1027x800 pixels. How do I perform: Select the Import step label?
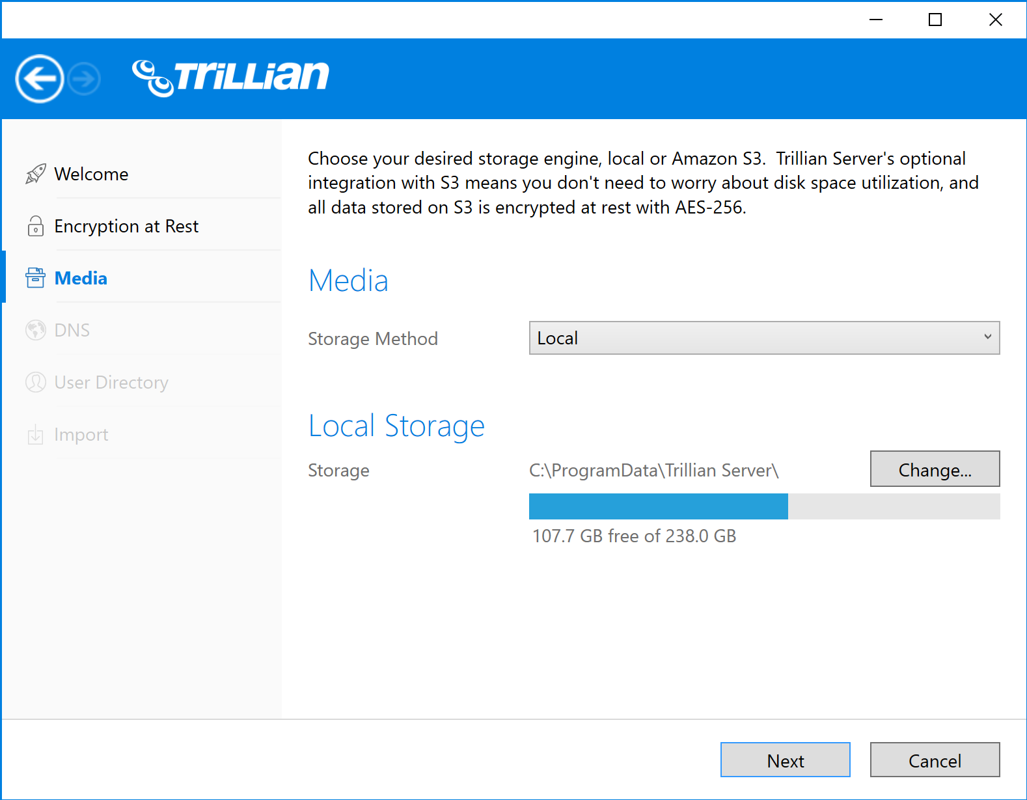coord(81,434)
